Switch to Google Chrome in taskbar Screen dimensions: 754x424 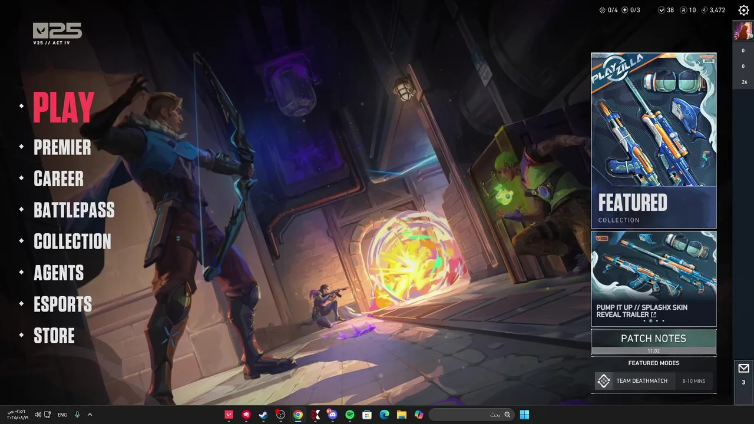[298, 415]
